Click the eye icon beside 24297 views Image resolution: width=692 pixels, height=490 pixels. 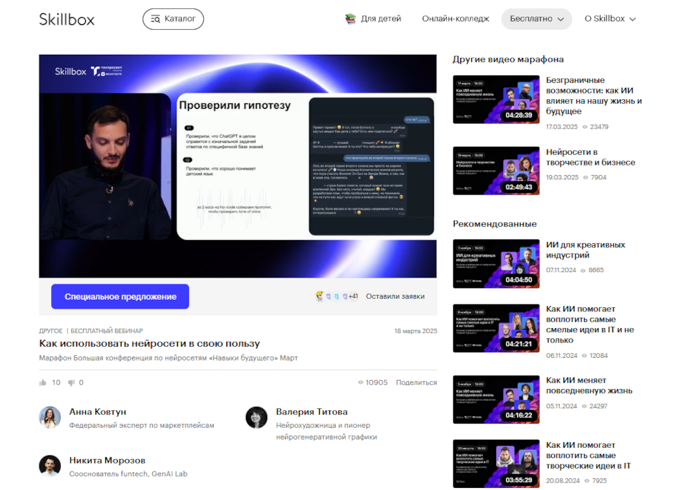(584, 406)
